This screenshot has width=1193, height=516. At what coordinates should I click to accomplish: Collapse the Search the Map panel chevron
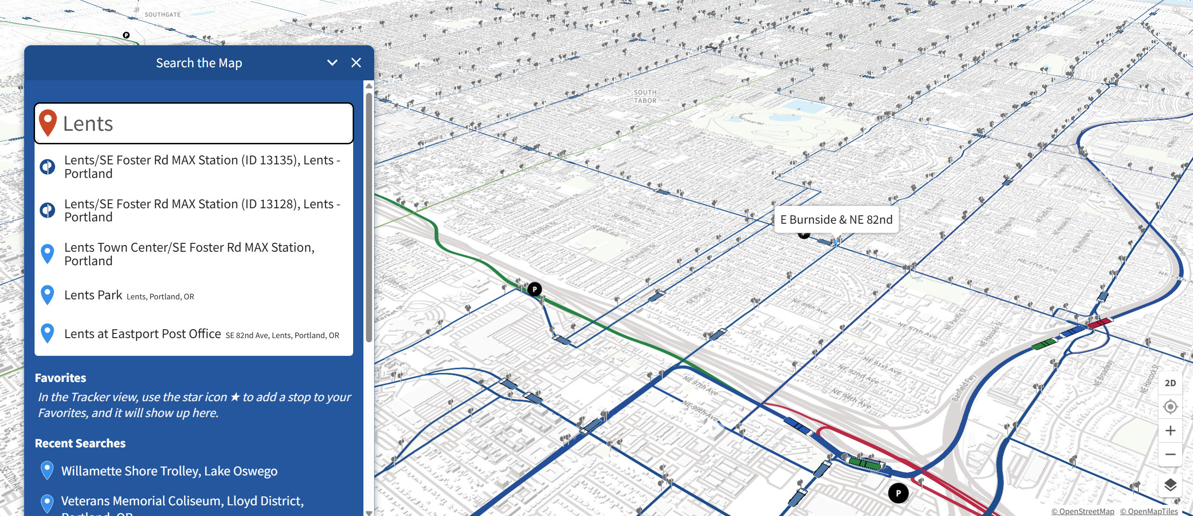(332, 63)
